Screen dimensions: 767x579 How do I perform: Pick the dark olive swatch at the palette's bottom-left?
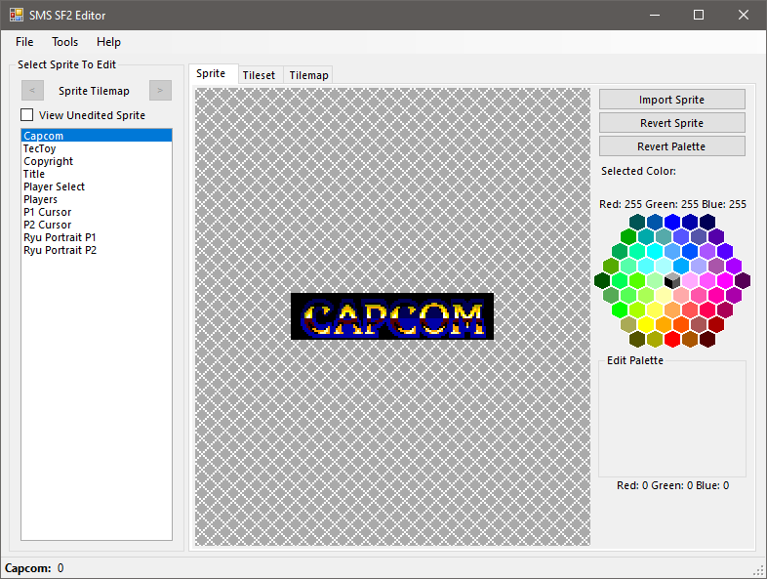coord(637,339)
